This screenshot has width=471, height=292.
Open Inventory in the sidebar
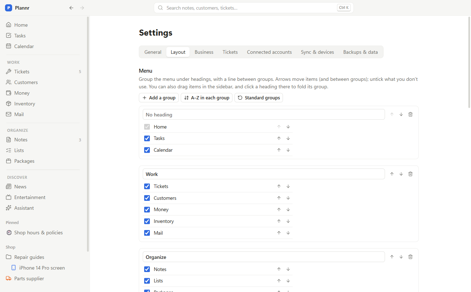(43, 104)
